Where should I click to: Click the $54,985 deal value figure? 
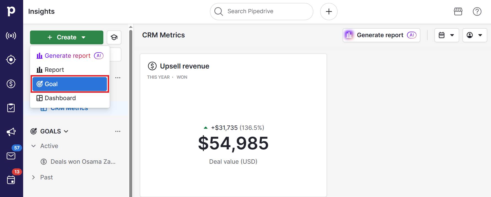coord(233,143)
